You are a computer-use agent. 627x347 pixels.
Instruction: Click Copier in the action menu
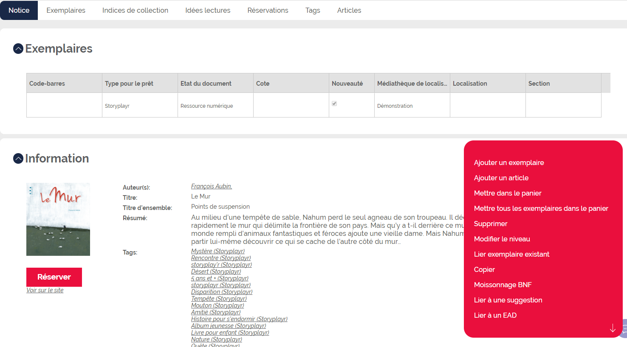tap(484, 269)
